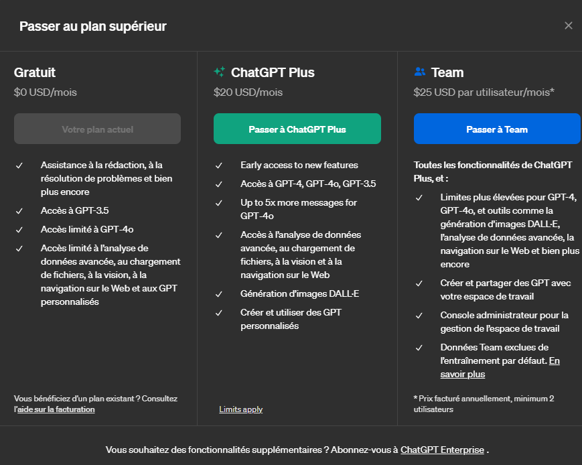Click the $0 USD/mois price
Screen dimensions: 582x465
[x=46, y=92]
